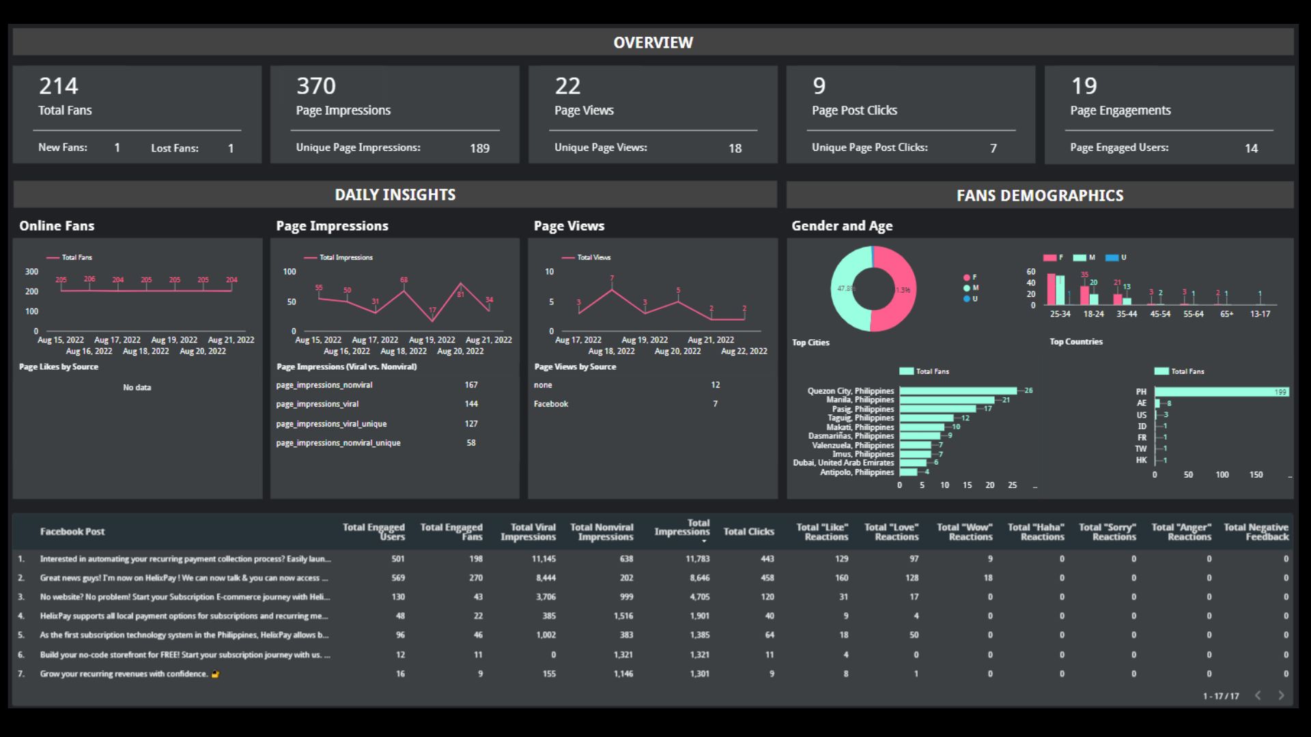Click blue U legend dot beside donut
The width and height of the screenshot is (1311, 737).
click(966, 299)
